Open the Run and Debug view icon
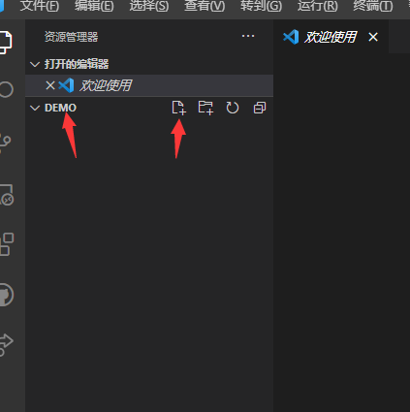410x412 pixels. tap(7, 195)
